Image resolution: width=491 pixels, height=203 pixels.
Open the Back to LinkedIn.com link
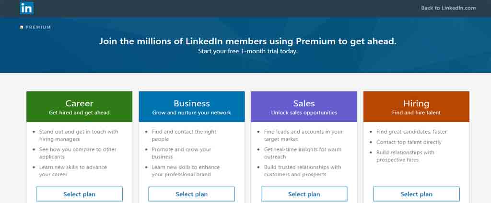tap(448, 8)
